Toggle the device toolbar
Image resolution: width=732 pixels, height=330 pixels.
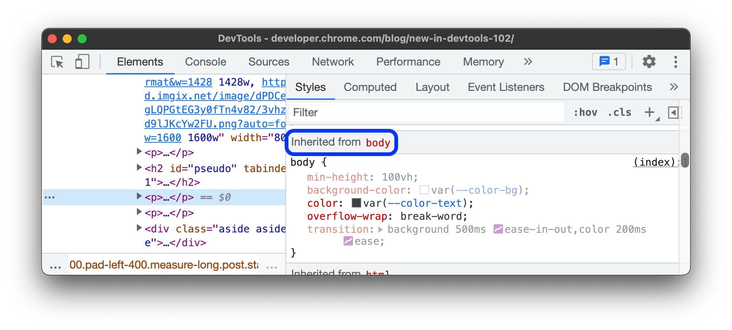coord(82,62)
